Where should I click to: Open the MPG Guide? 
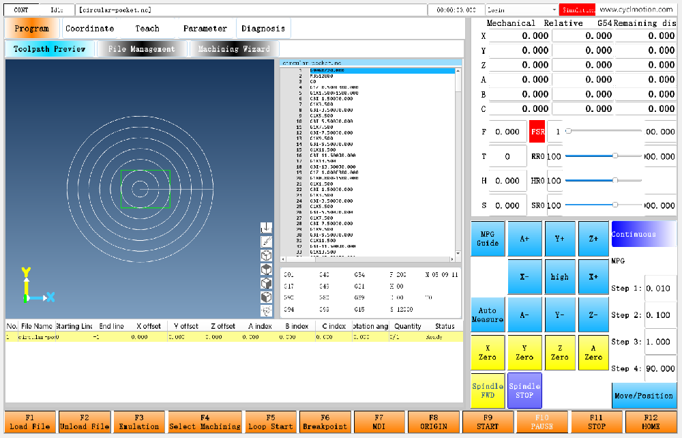(x=488, y=238)
